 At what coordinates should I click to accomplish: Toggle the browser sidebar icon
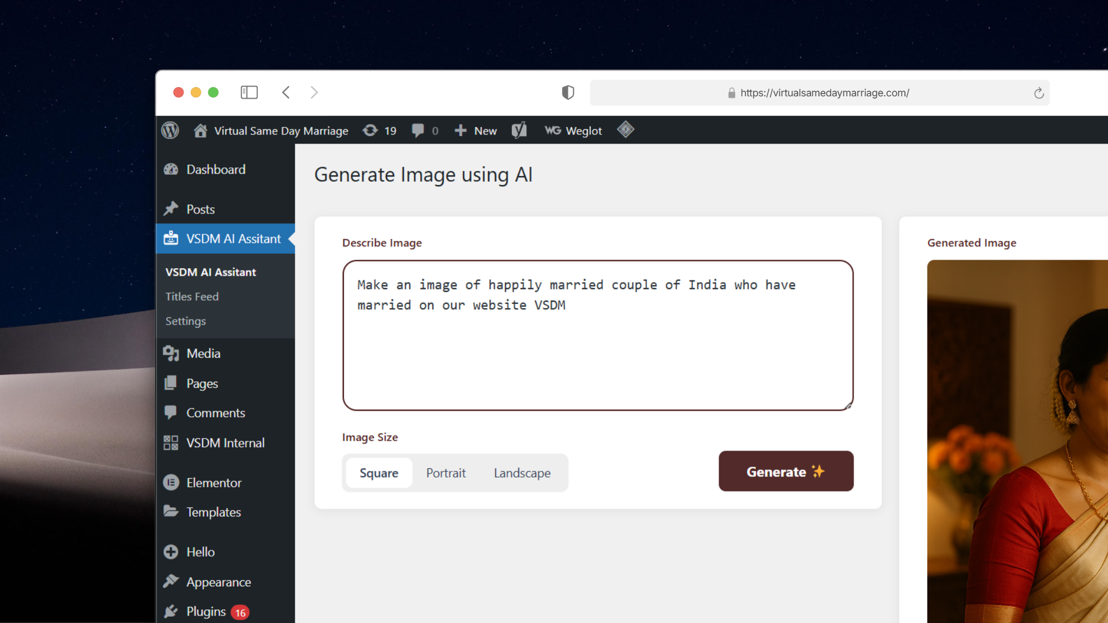pyautogui.click(x=249, y=92)
